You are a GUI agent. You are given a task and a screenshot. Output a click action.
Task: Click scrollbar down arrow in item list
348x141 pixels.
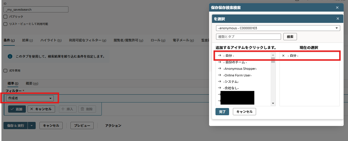273,103
